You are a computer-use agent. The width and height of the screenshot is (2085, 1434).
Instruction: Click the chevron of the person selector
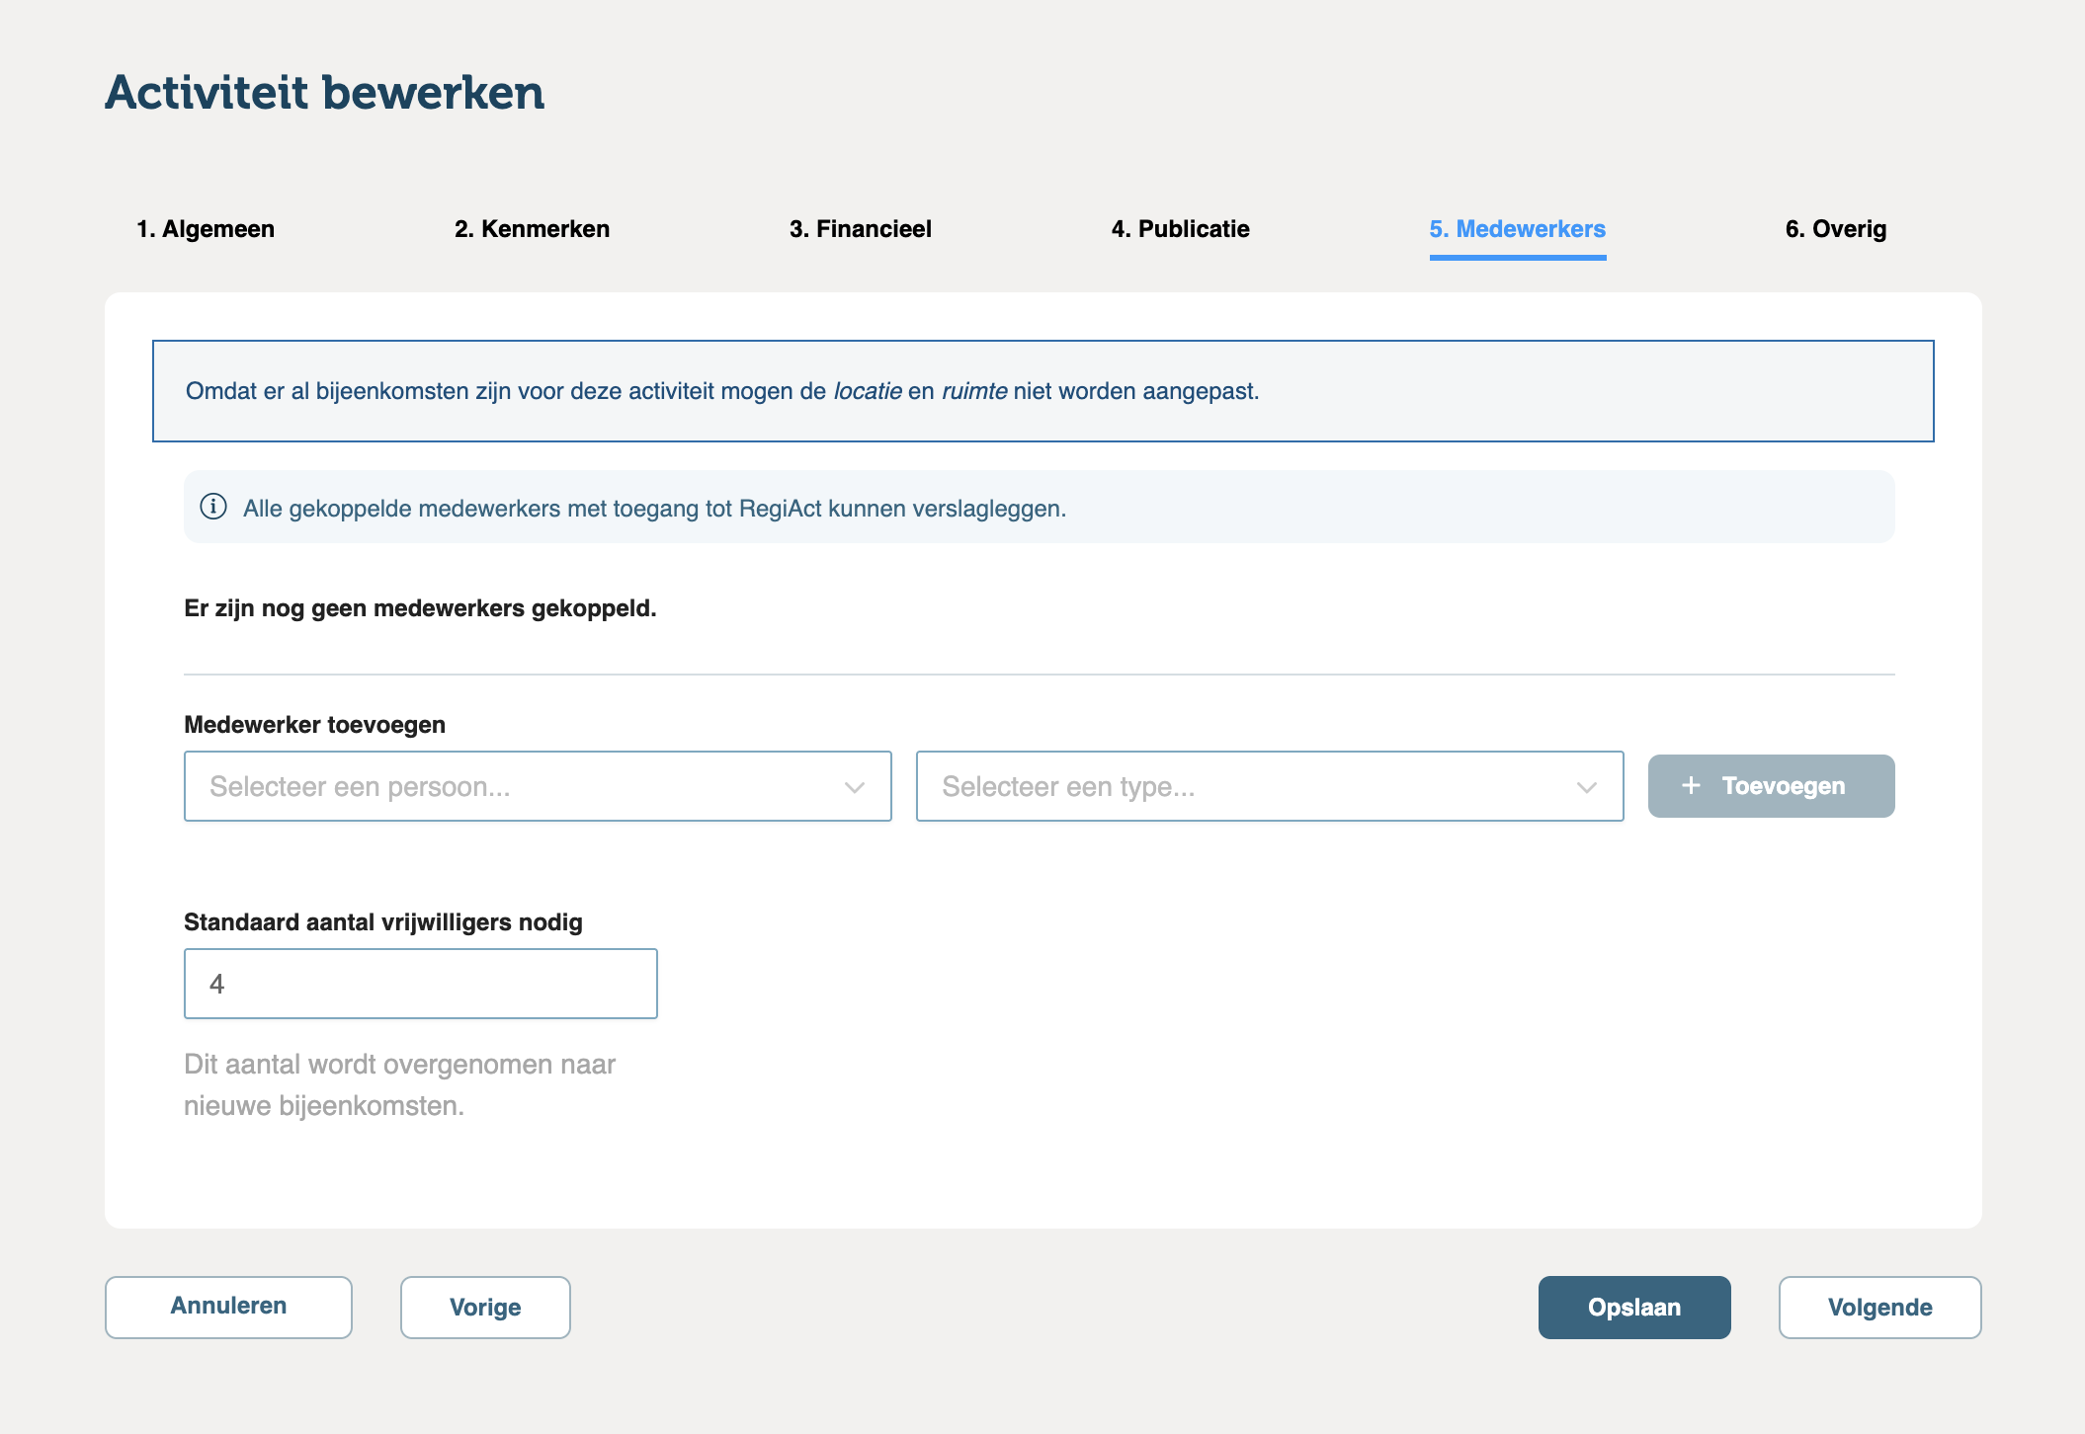click(x=855, y=787)
